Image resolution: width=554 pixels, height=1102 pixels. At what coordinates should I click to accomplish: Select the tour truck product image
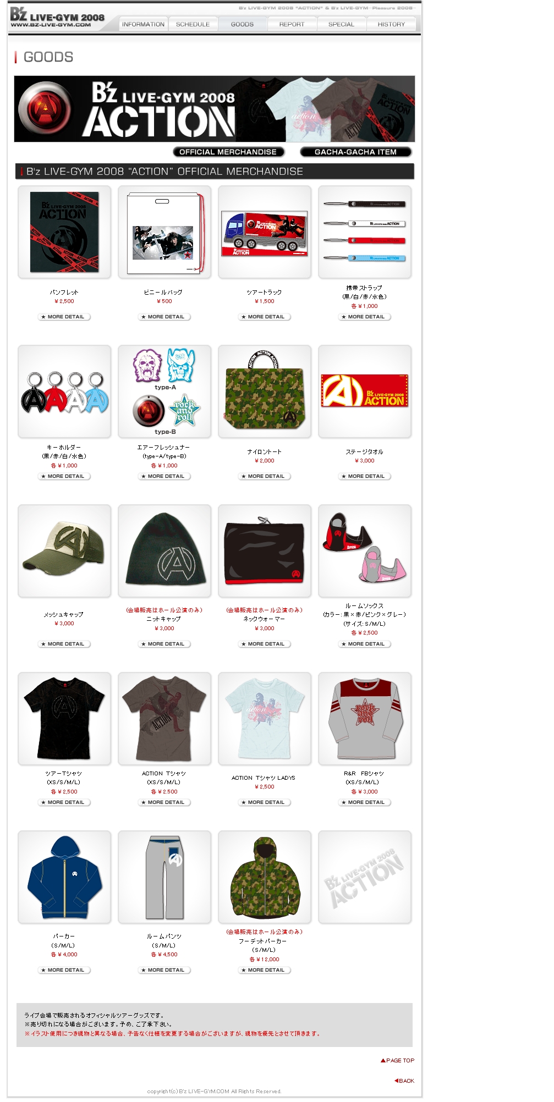tap(265, 232)
